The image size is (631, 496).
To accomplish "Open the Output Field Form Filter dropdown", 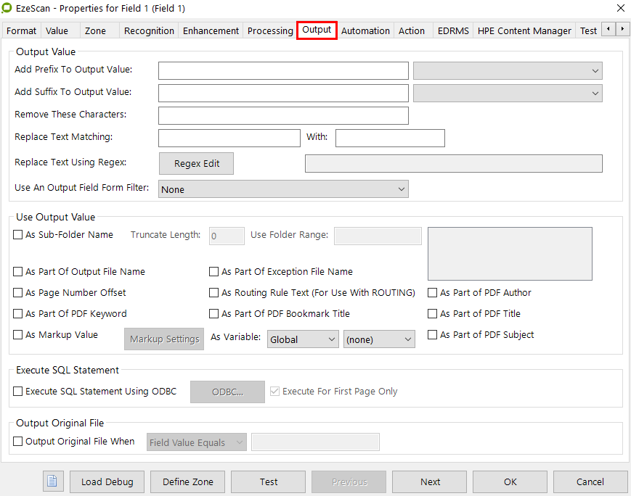I will point(283,189).
